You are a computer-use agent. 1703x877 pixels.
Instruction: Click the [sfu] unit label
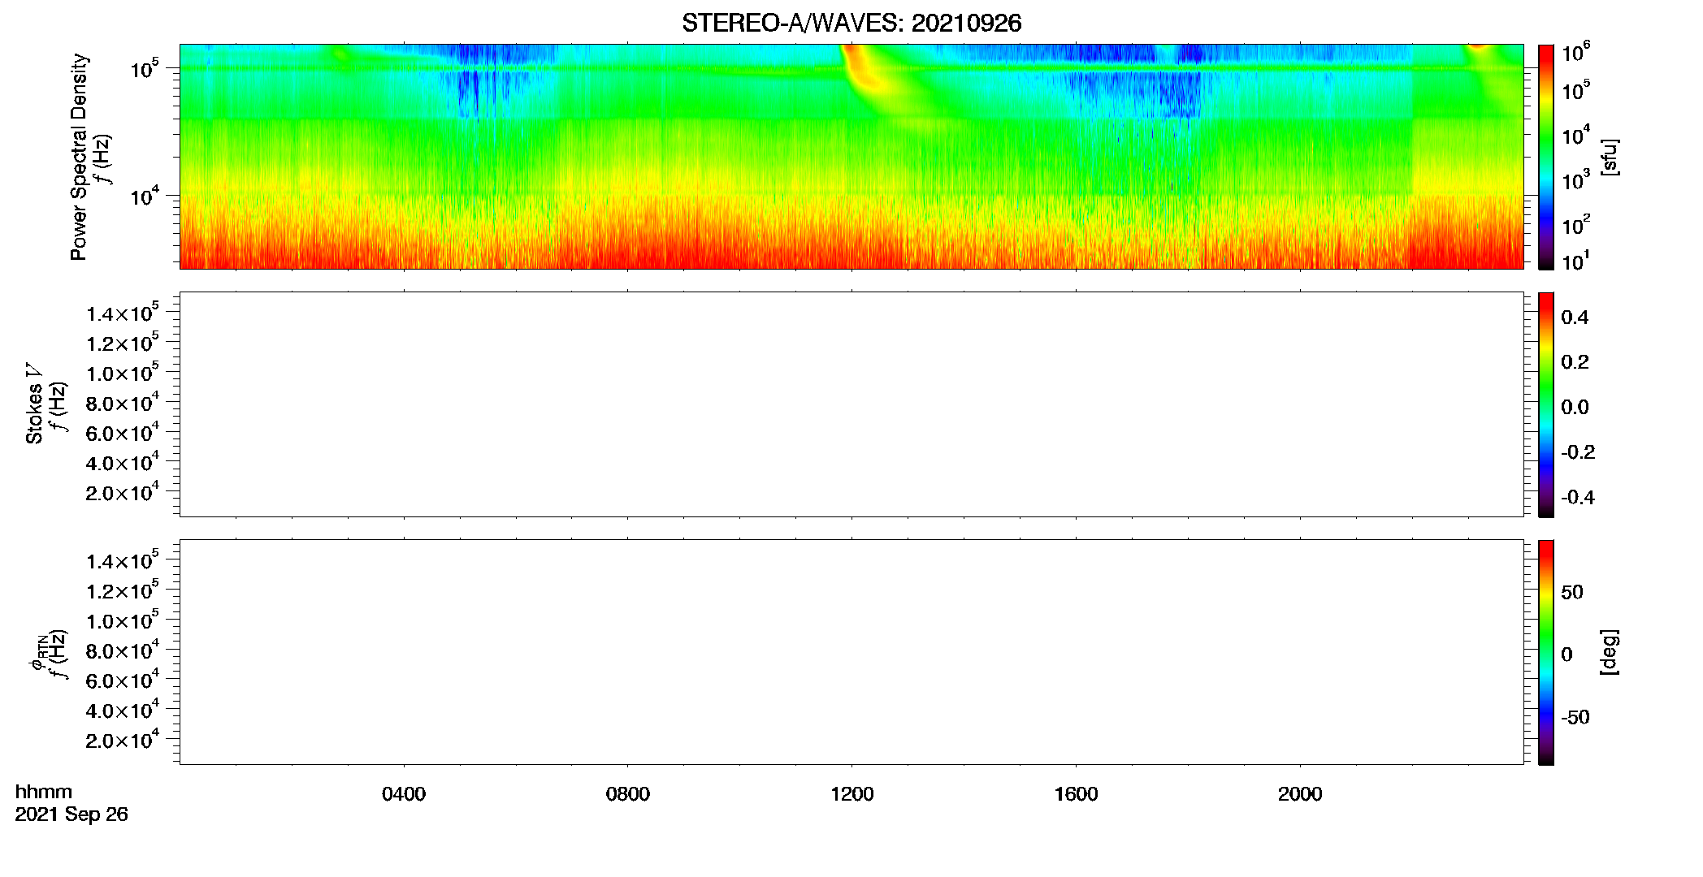click(1610, 157)
